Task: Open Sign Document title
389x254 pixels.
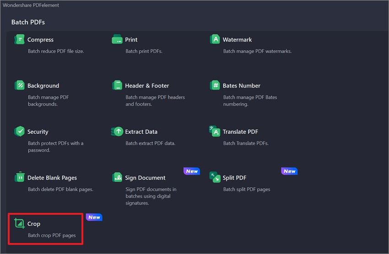Action: (145, 178)
